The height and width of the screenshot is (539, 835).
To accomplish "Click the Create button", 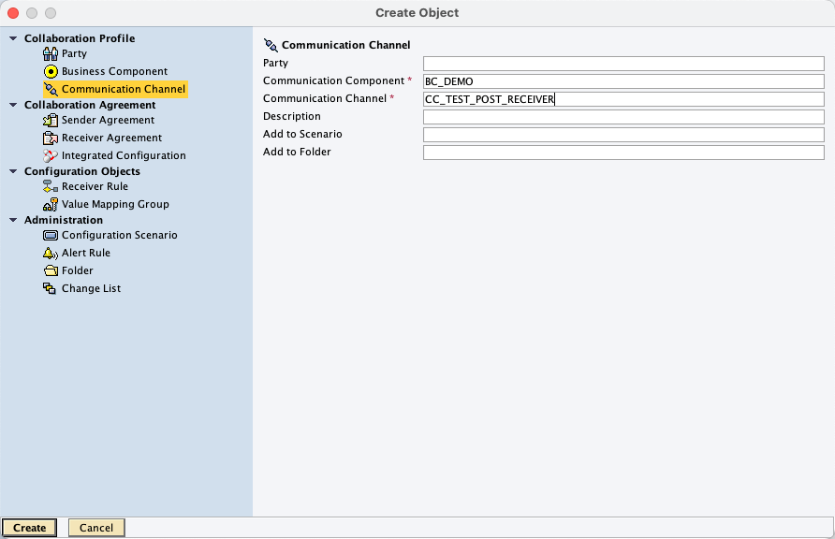I will tap(29, 528).
